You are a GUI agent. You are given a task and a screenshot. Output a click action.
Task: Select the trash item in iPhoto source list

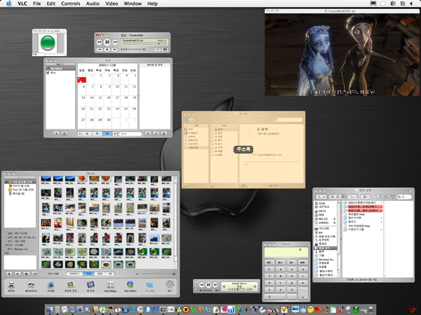click(17, 193)
